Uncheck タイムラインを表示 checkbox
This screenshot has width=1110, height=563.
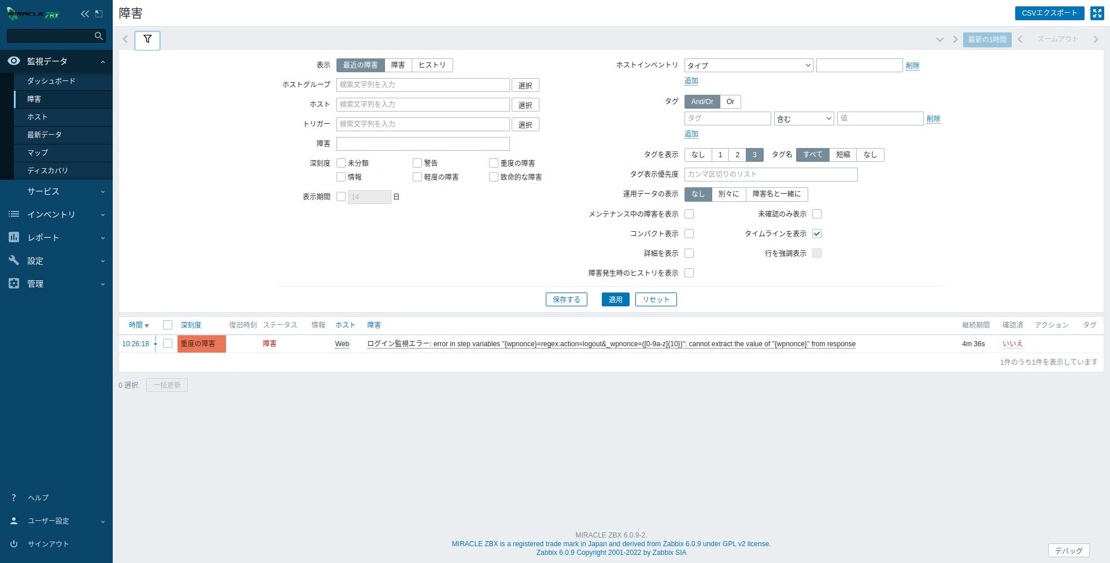click(x=817, y=234)
